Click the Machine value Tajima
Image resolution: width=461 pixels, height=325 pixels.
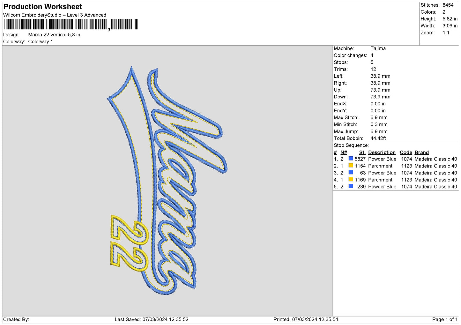378,48
